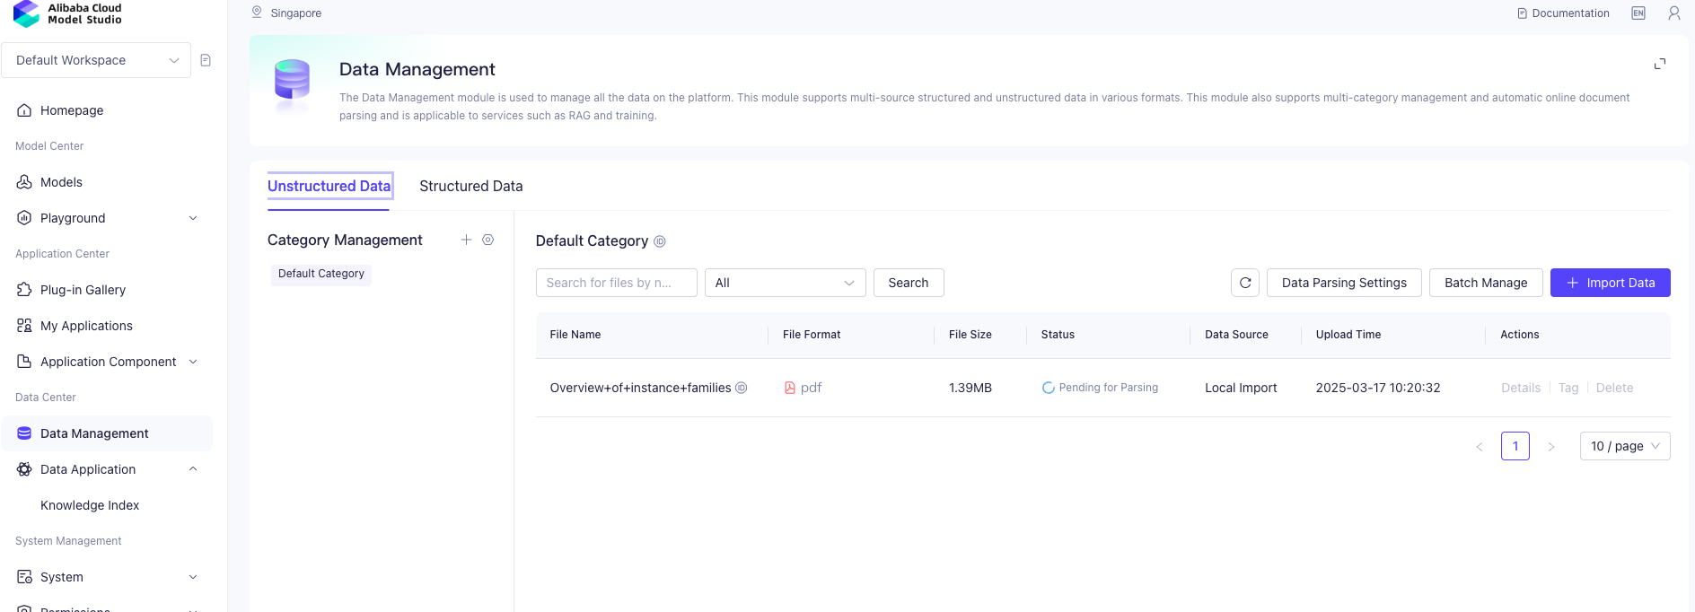Viewport: 1695px width, 612px height.
Task: Switch to the Structured Data tab
Action: [471, 186]
